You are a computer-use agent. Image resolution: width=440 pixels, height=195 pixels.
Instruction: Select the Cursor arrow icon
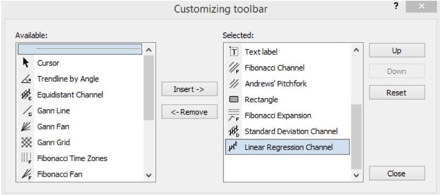(26, 63)
